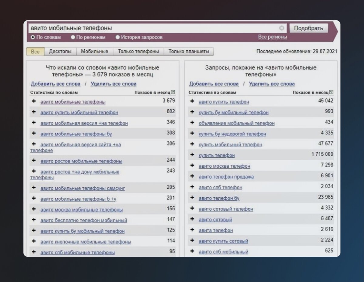Click plus icon beside 'купить телефон'
364x282 pixels.
coord(192,155)
